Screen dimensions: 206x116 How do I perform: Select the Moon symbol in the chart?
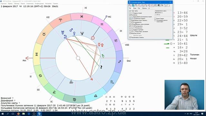coord(65,37)
